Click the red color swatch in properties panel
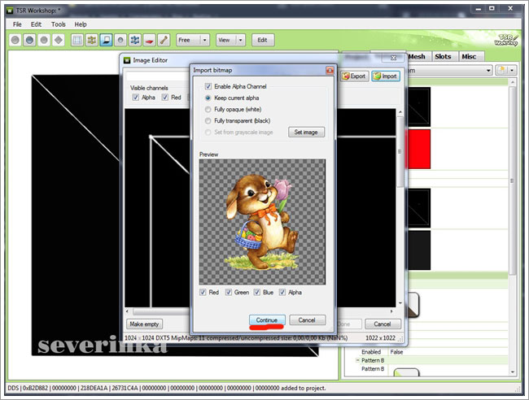Image resolution: width=529 pixels, height=400 pixels. click(419, 149)
